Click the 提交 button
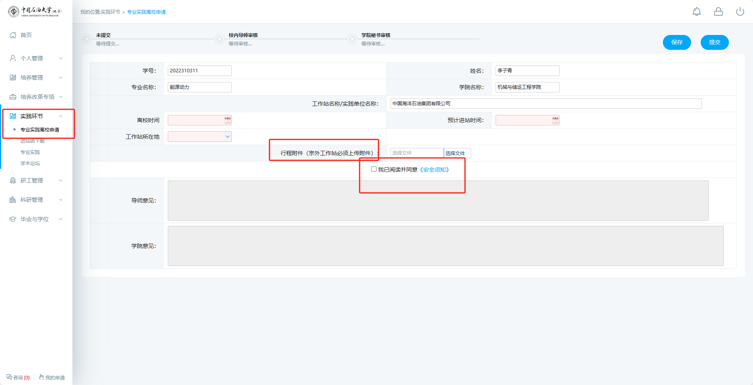 [714, 42]
